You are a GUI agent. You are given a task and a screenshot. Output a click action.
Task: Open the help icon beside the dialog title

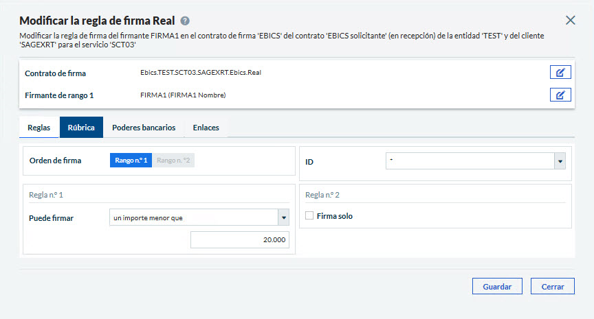pyautogui.click(x=185, y=21)
